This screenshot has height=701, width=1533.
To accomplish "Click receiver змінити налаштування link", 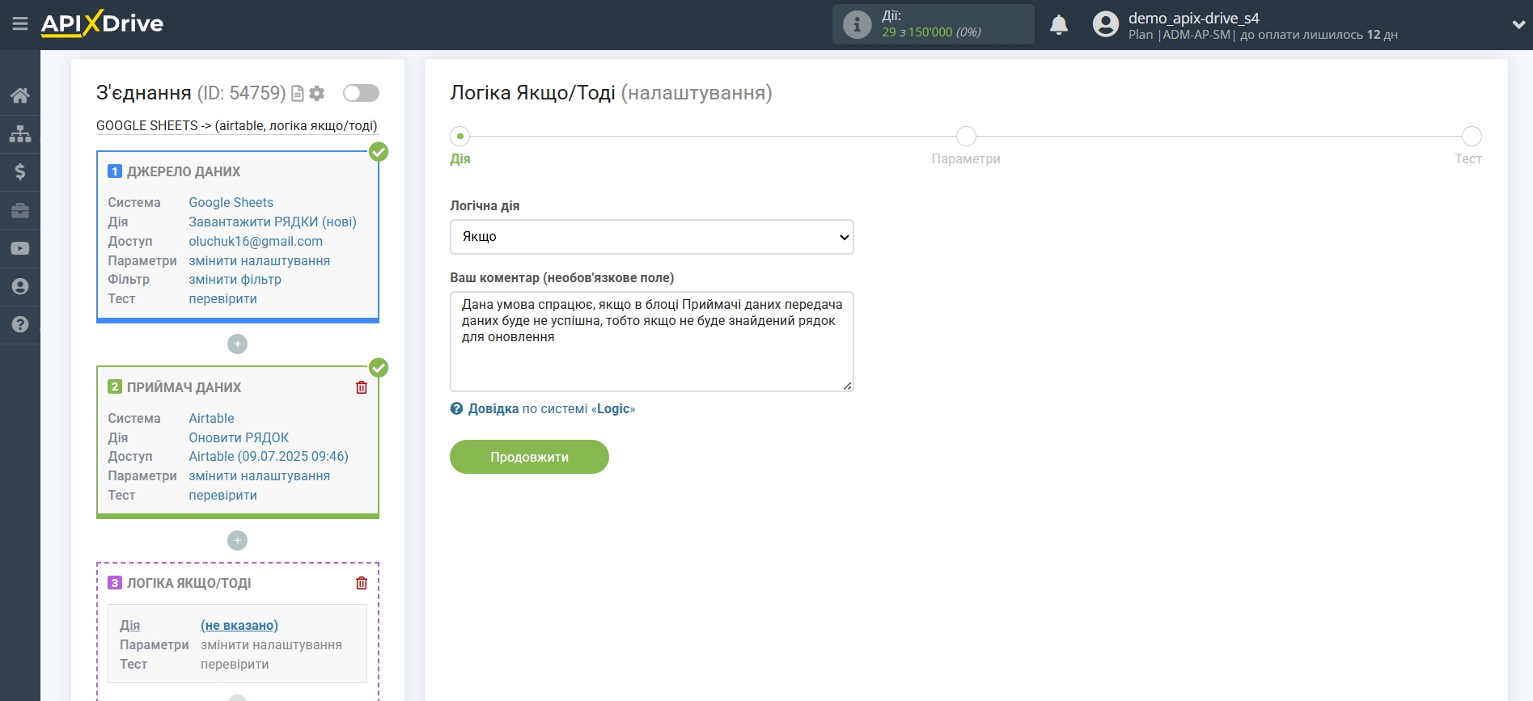I will (259, 476).
